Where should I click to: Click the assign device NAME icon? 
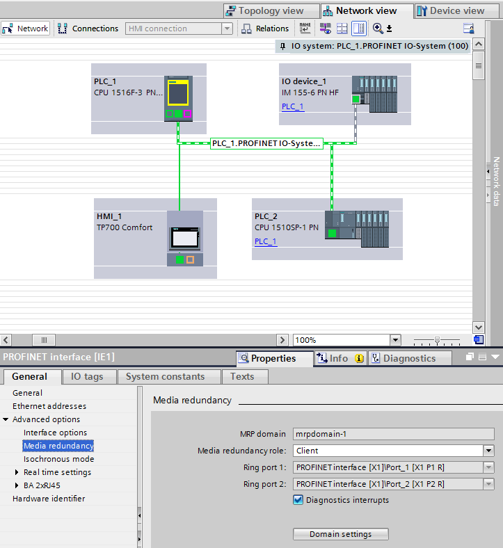(x=305, y=29)
